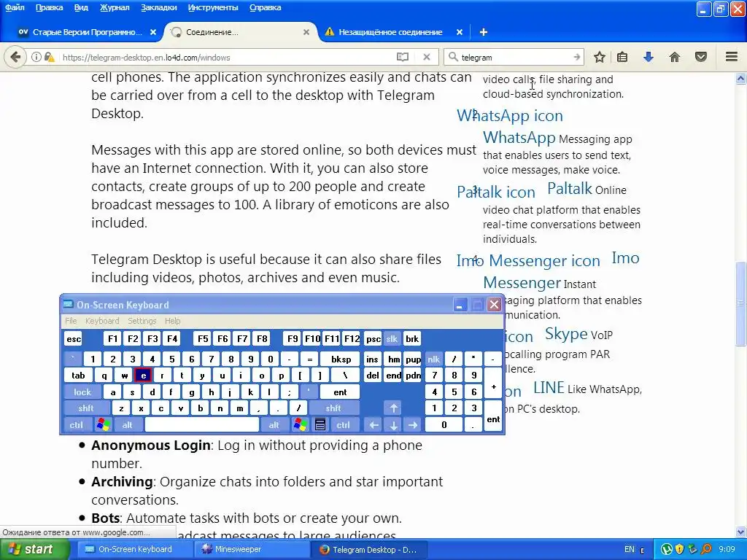Toggle the lock (caps lock) key
This screenshot has width=747, height=560.
(82, 392)
